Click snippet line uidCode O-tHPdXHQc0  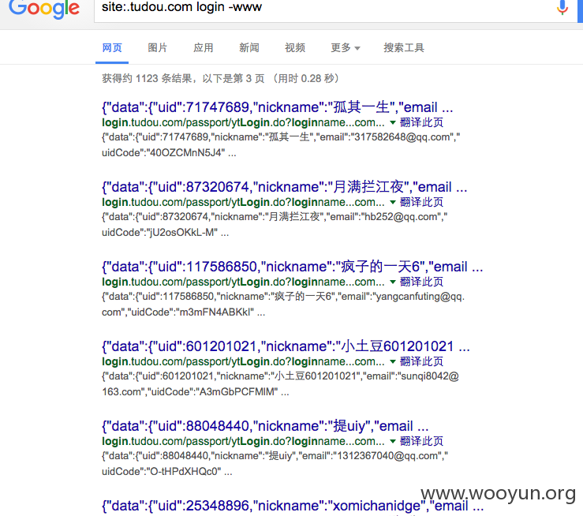167,471
